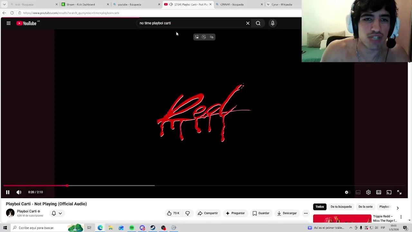Start voice search with microphone
Viewport: 412px width, 232px height.
pos(273,23)
